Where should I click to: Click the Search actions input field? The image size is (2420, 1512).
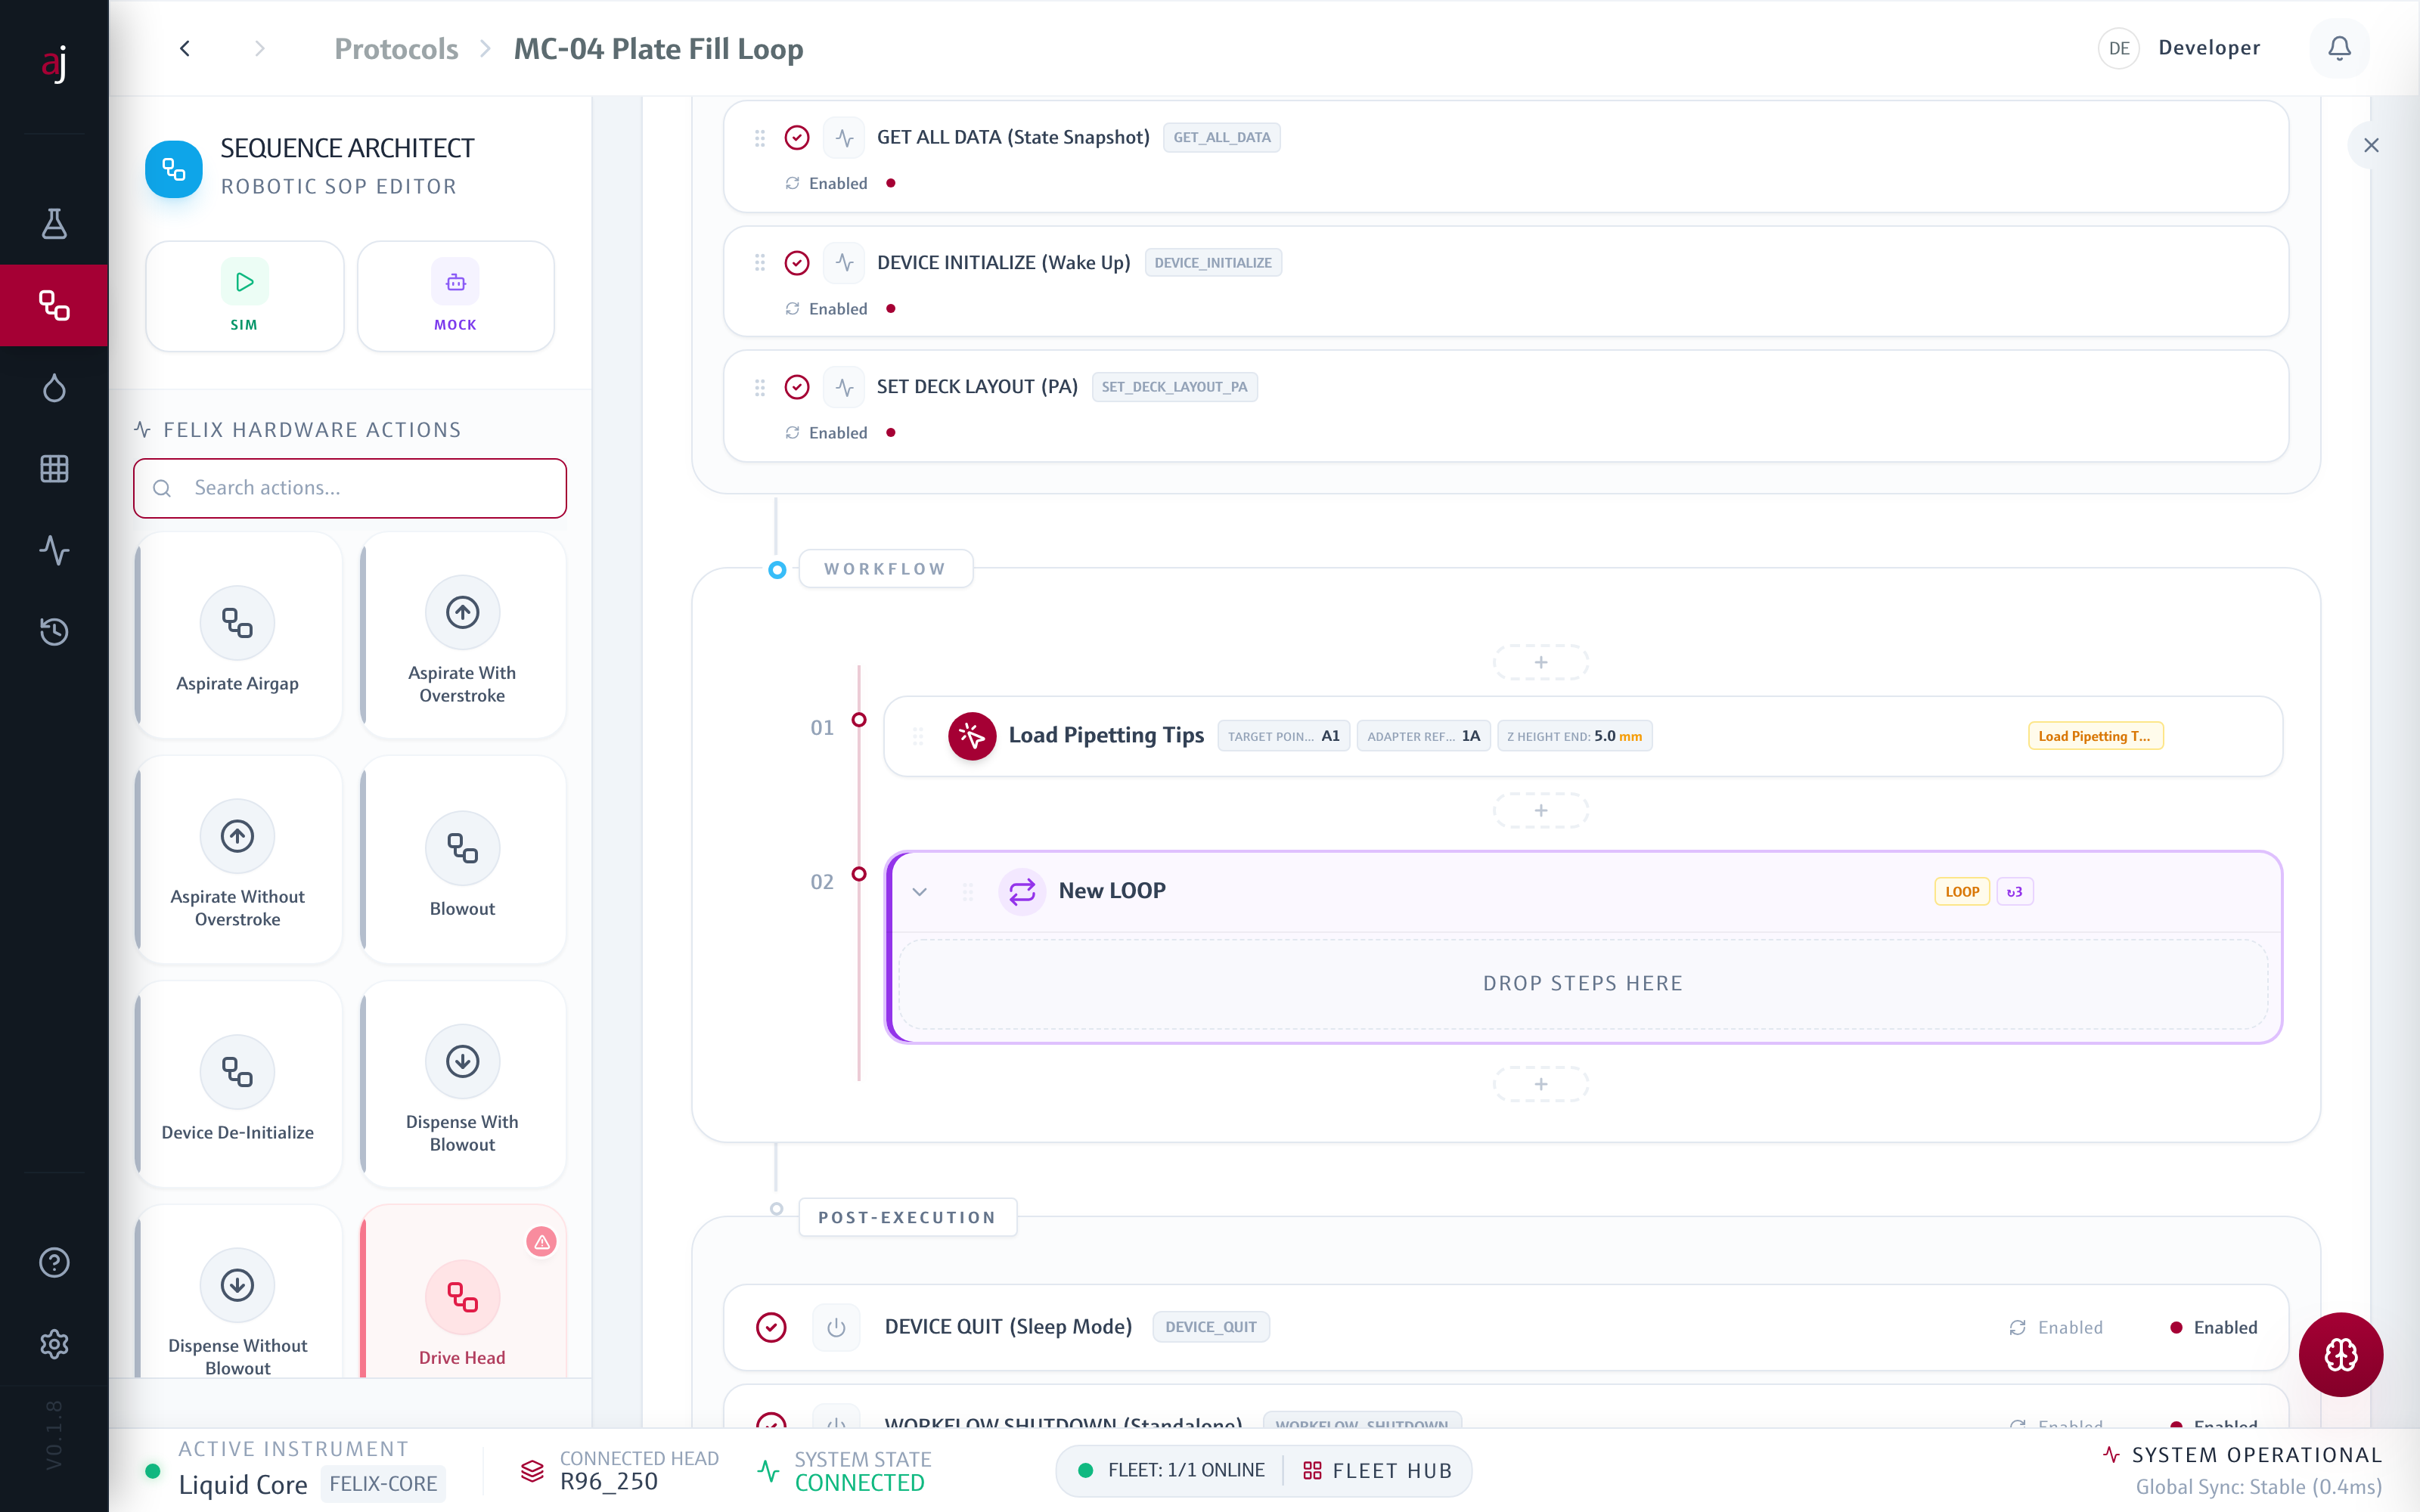[x=350, y=488]
